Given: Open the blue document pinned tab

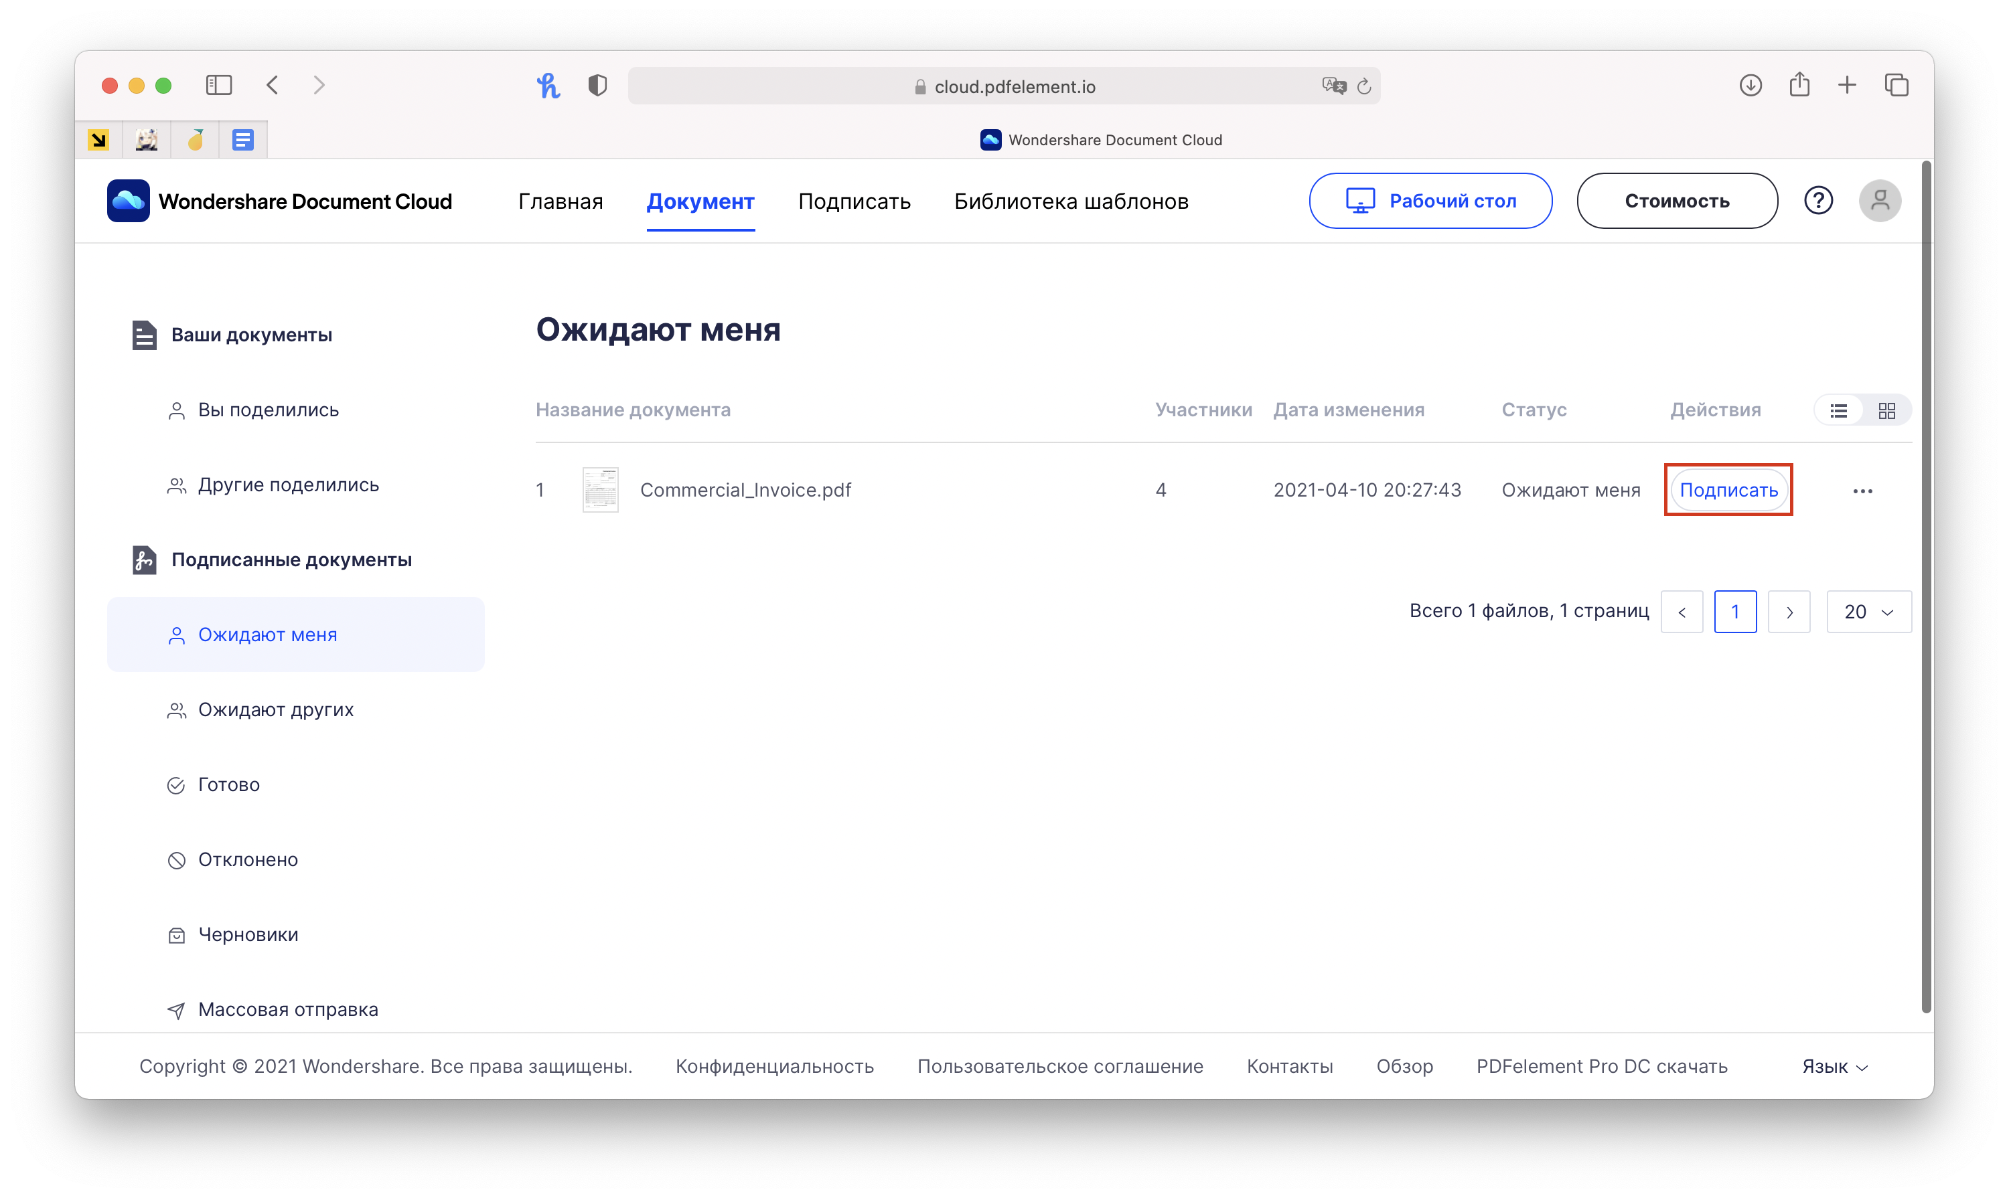Looking at the screenshot, I should [x=243, y=140].
